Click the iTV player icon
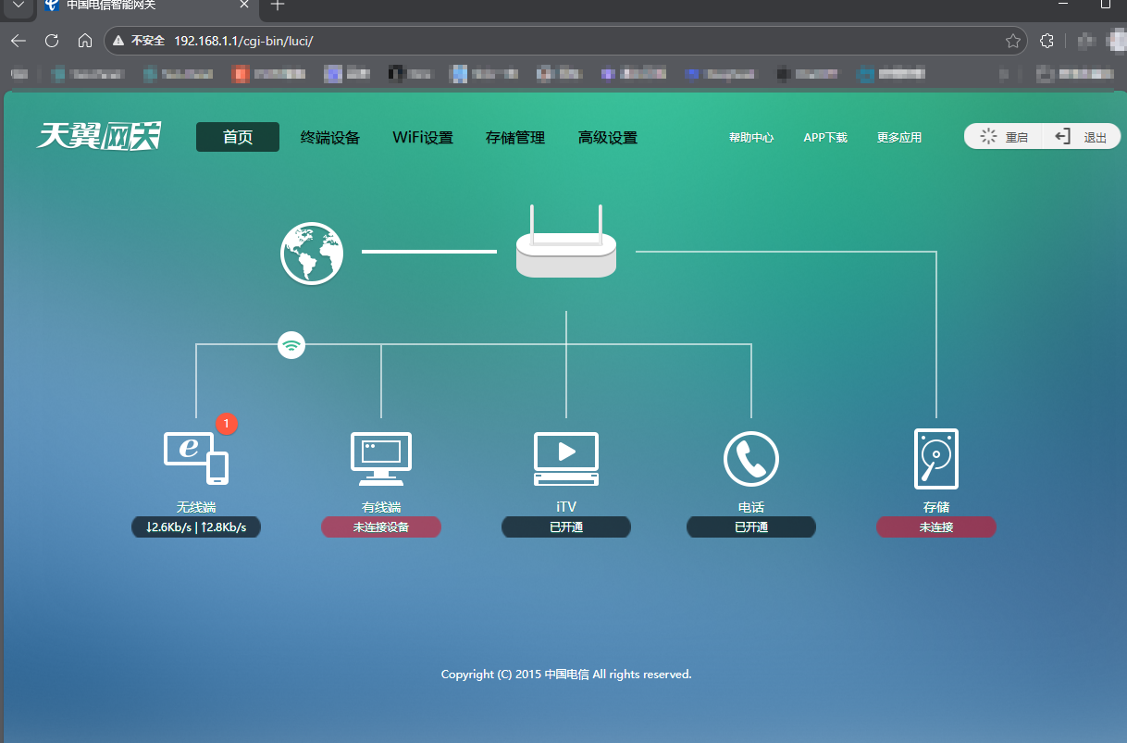 [x=566, y=459]
